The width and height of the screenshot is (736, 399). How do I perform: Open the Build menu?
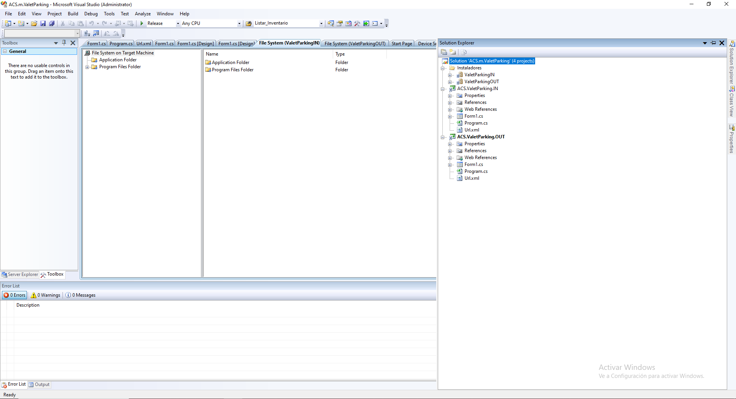[x=73, y=14]
